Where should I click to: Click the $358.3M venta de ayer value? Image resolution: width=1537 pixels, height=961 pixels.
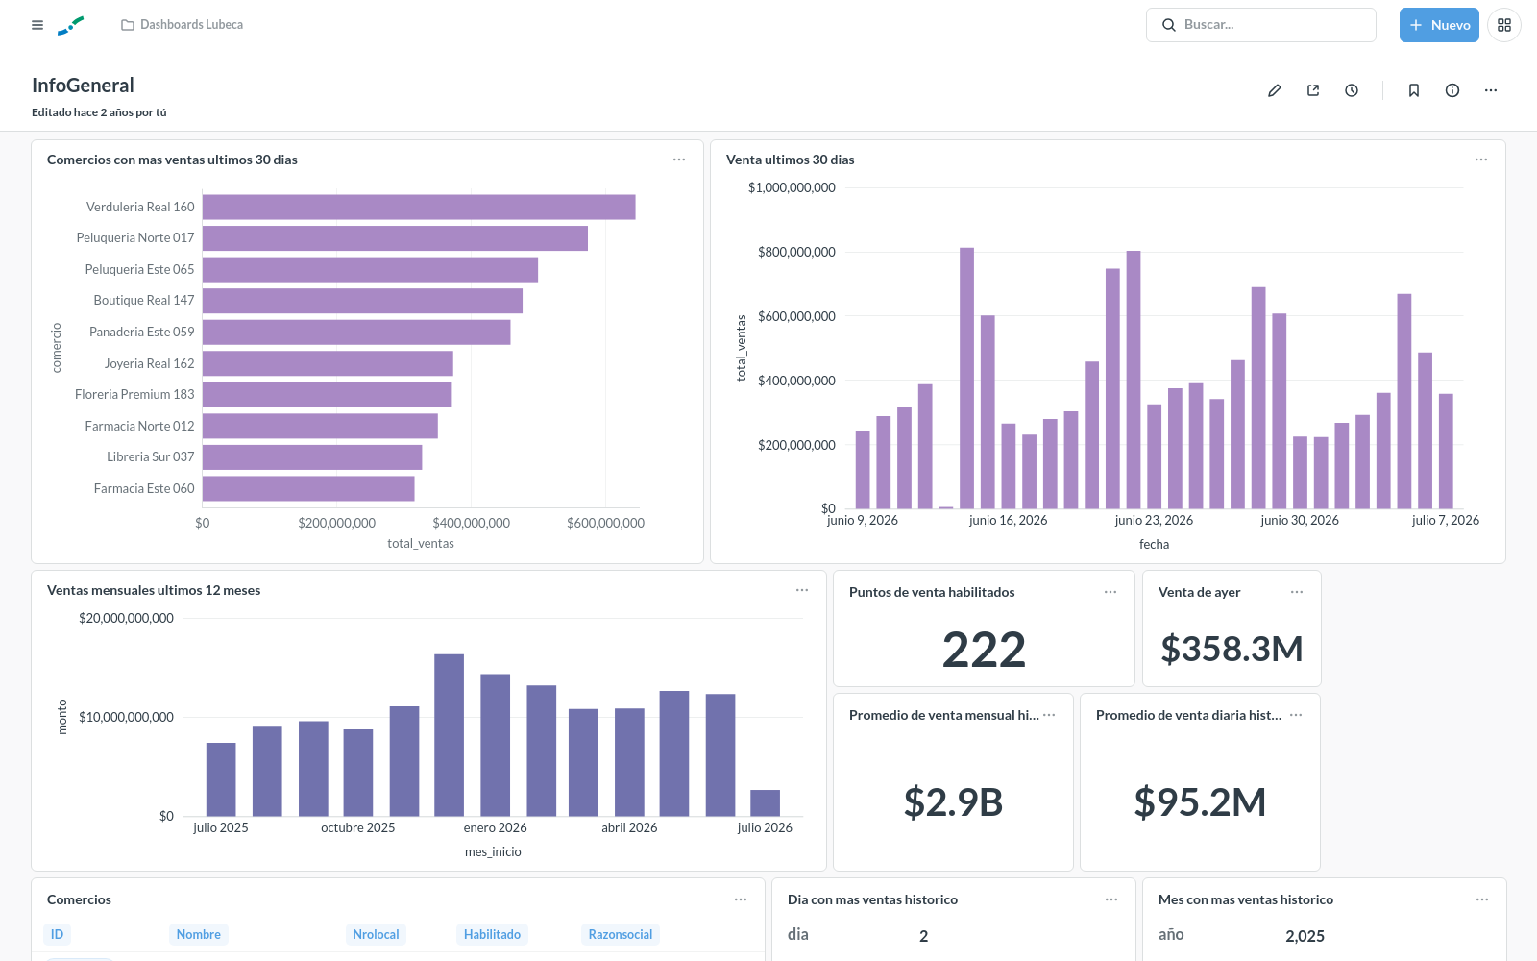(x=1232, y=649)
